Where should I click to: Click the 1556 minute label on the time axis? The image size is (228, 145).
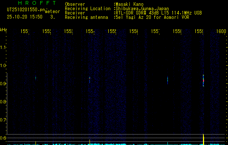click(134, 31)
